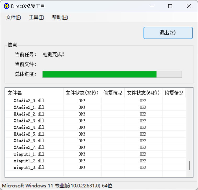The image size is (198, 190).
Task: Select the XAudio2_7.dll row
Action: pyautogui.click(x=29, y=147)
